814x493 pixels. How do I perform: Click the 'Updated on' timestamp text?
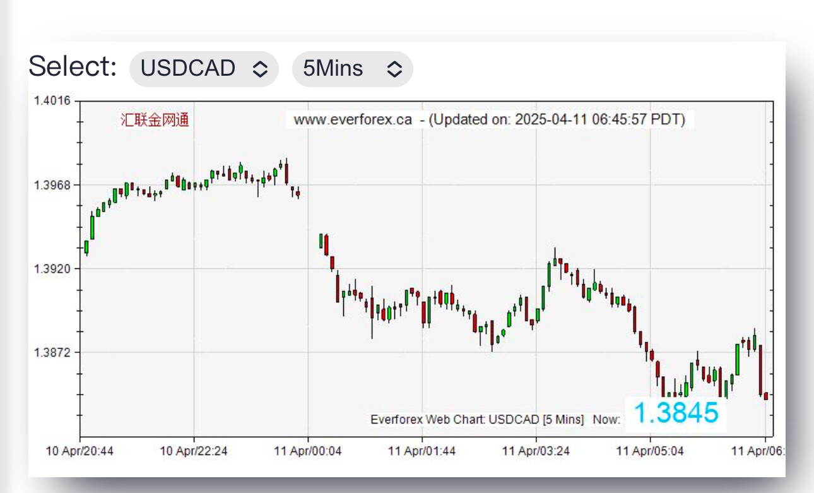click(x=557, y=119)
